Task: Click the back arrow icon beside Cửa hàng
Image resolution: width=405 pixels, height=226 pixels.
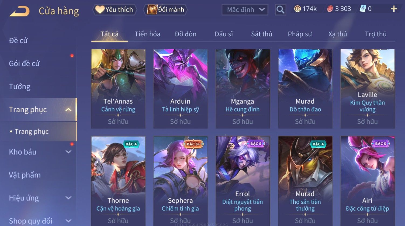Action: point(19,11)
